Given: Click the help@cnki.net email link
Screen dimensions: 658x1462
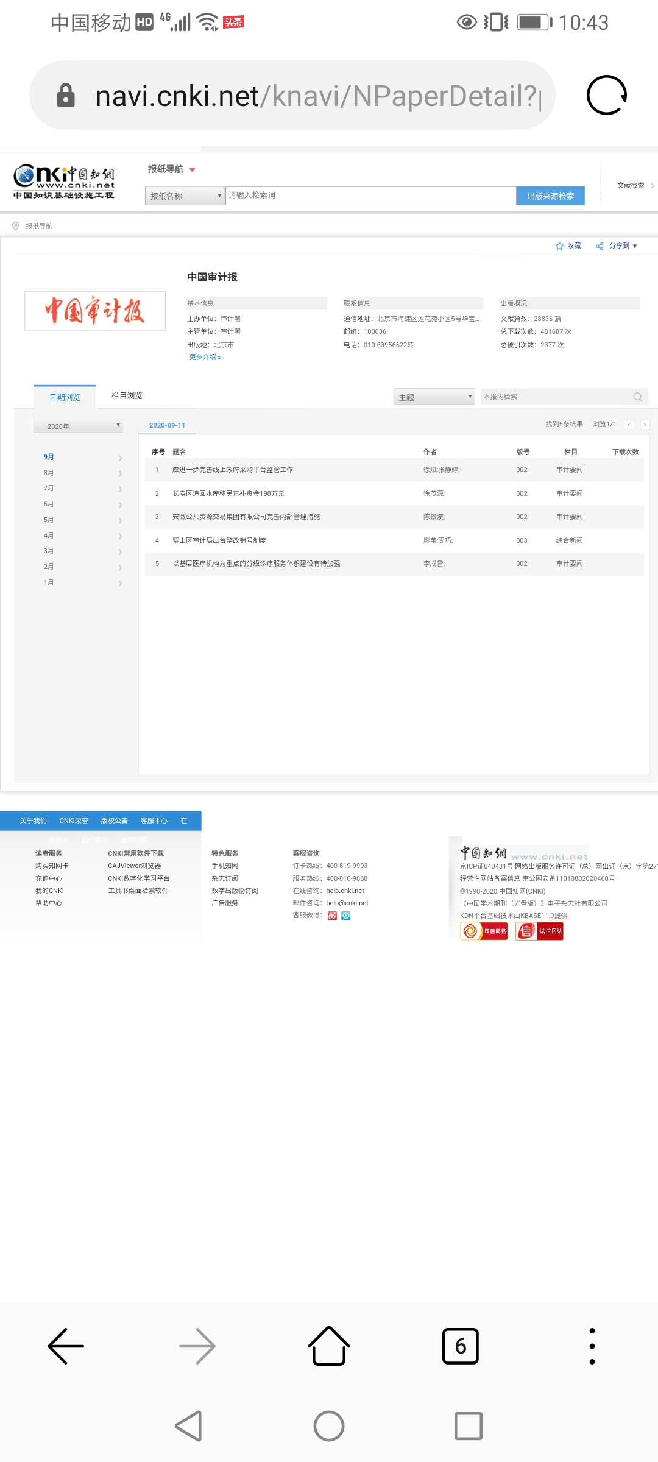Looking at the screenshot, I should pyautogui.click(x=347, y=903).
